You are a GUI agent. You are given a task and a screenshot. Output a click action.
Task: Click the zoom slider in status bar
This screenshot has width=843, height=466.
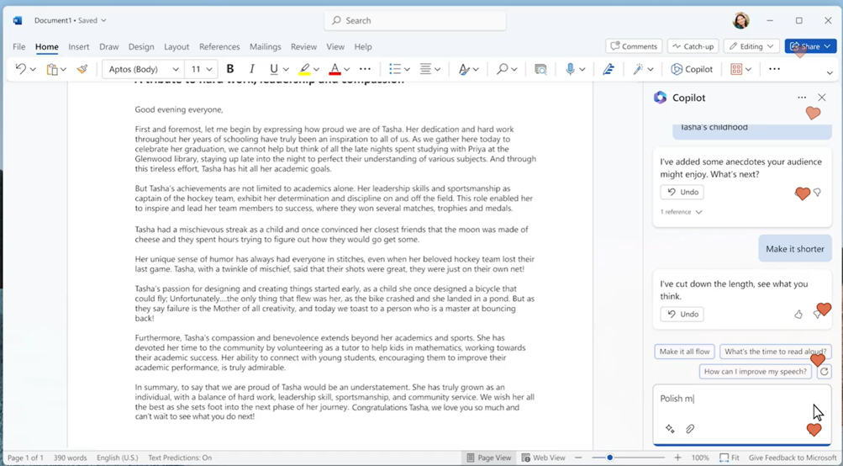tap(628, 458)
